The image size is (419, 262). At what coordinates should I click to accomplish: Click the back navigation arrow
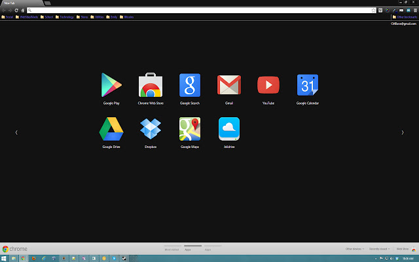click(x=4, y=10)
